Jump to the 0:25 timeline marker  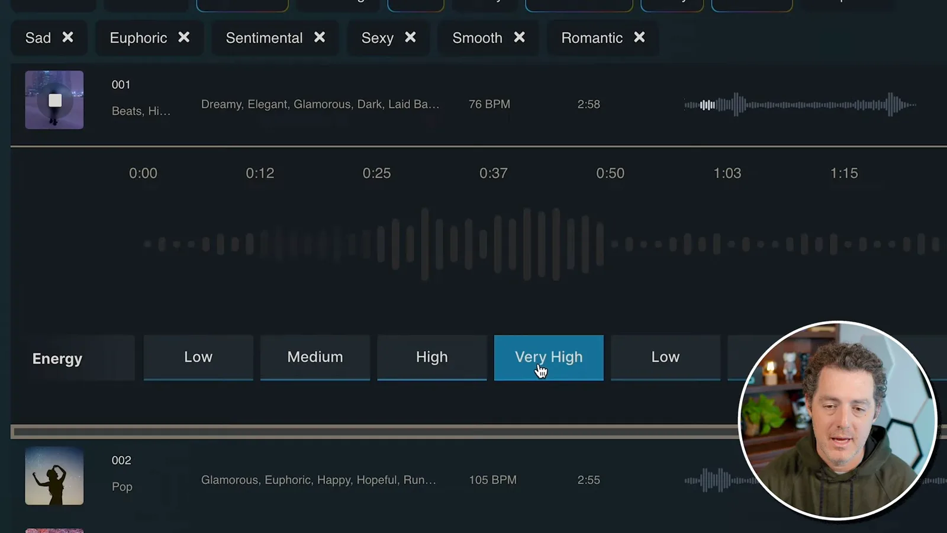376,173
